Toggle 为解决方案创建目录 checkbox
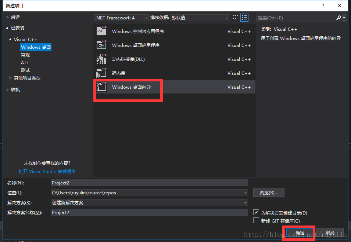This screenshot has width=351, height=242. [x=256, y=212]
